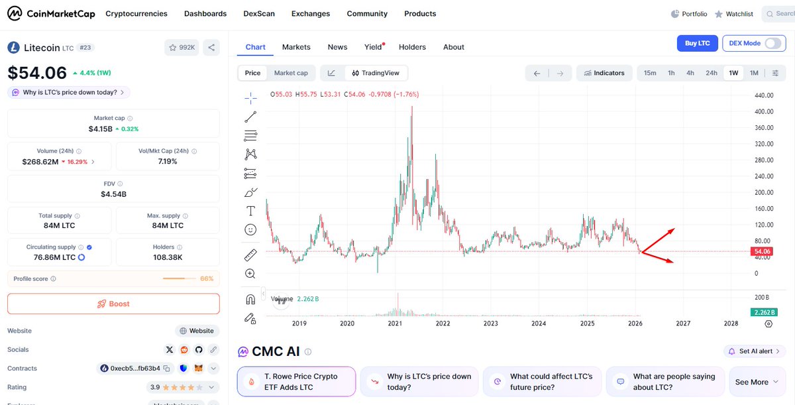Screen dimensions: 795x405
Task: Open the X (Twitter) social link
Action: (170, 349)
